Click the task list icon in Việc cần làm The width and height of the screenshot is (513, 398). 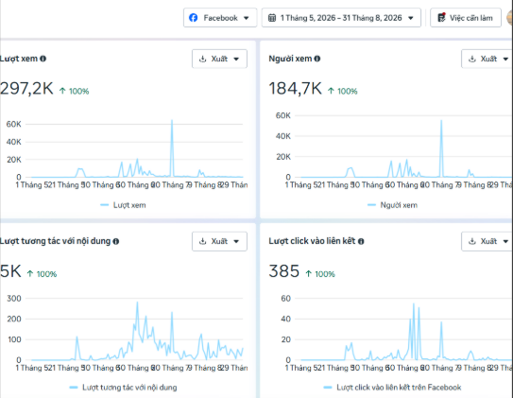tap(442, 17)
